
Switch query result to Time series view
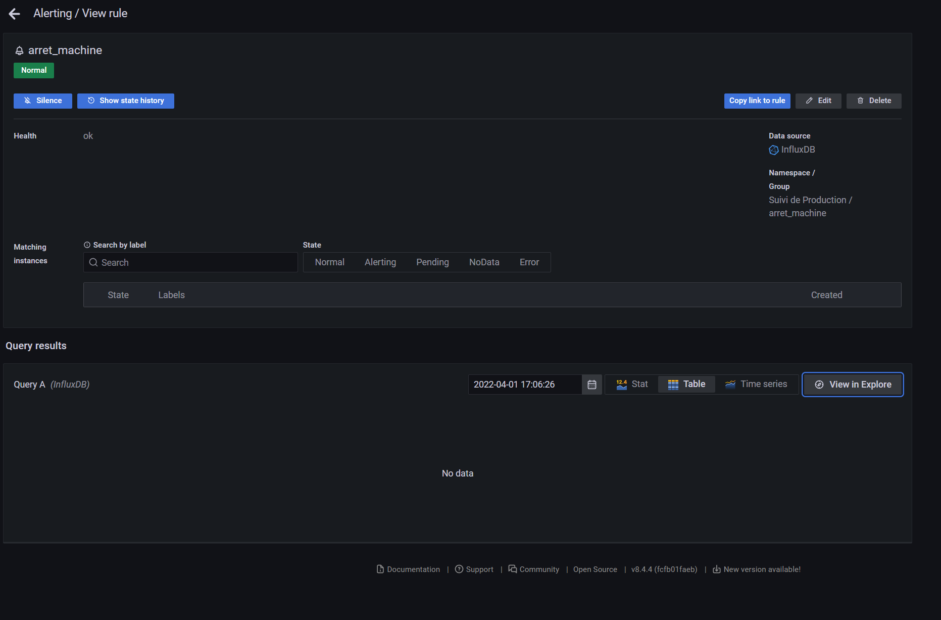(756, 385)
